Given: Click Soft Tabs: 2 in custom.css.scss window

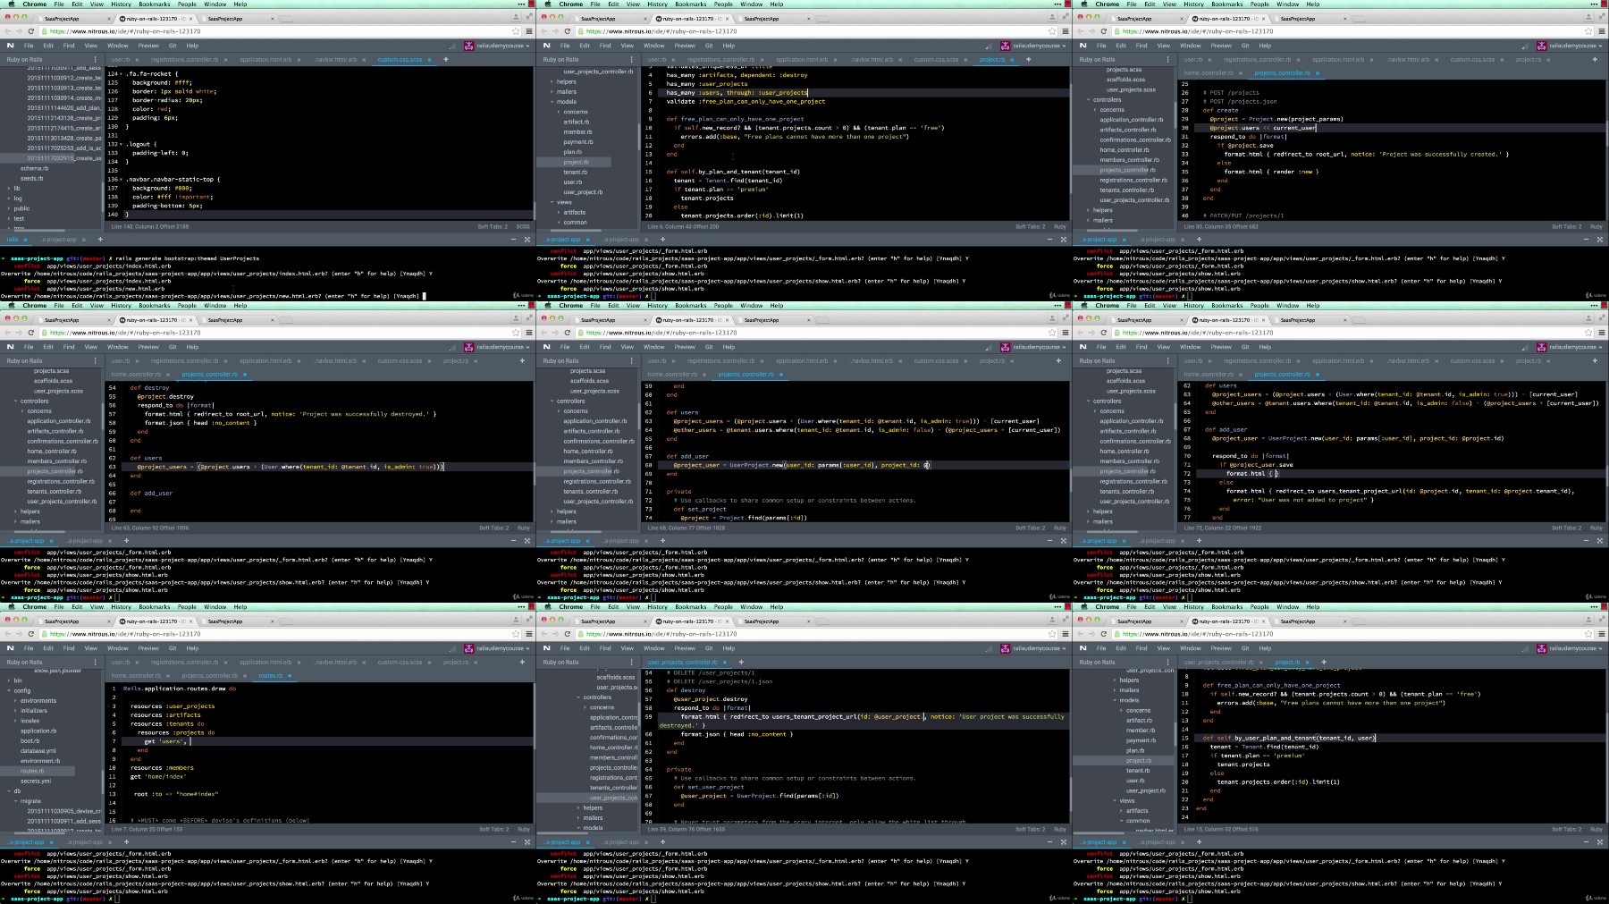Looking at the screenshot, I should tap(493, 226).
